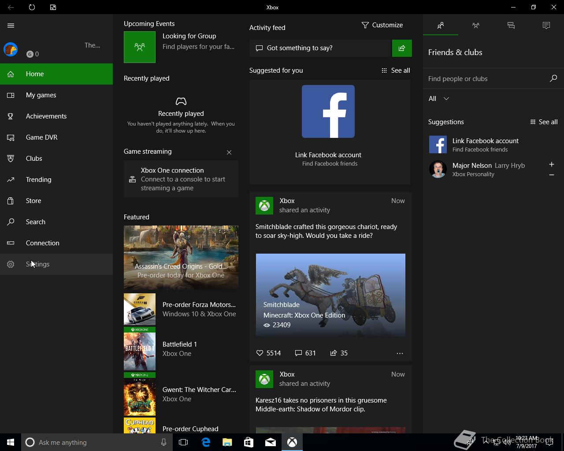Screen dimensions: 564x451
Task: Open the user profile avatar
Action: click(11, 49)
